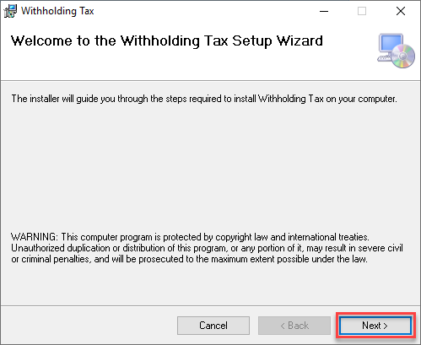Click the Welcome Setup Wizard heading
Image resolution: width=421 pixels, height=345 pixels.
[x=167, y=41]
